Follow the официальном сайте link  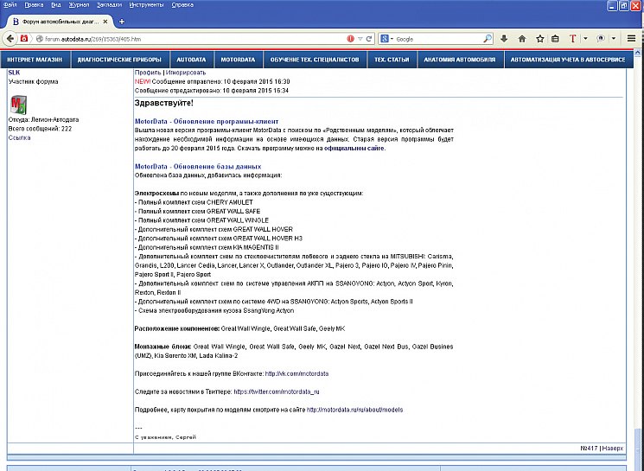[354, 149]
